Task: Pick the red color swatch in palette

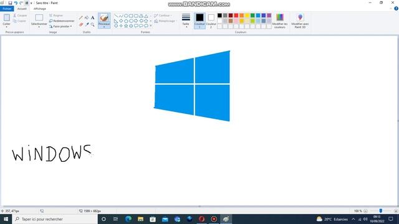Action: point(236,16)
